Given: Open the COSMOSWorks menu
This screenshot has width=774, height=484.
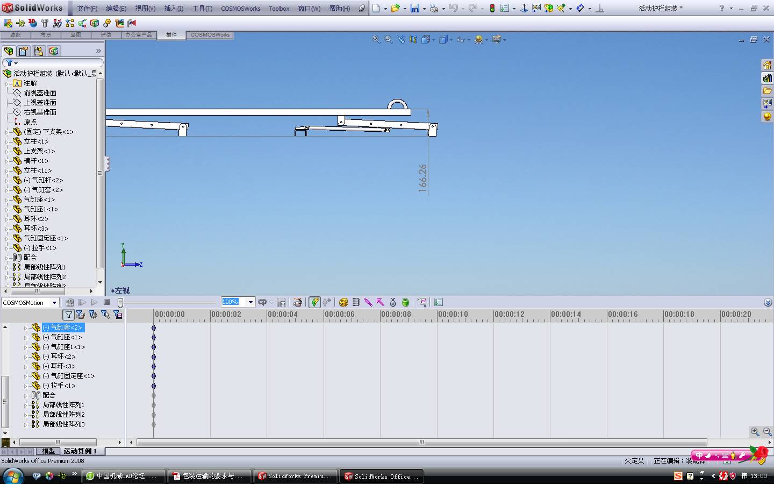Looking at the screenshot, I should pos(241,9).
